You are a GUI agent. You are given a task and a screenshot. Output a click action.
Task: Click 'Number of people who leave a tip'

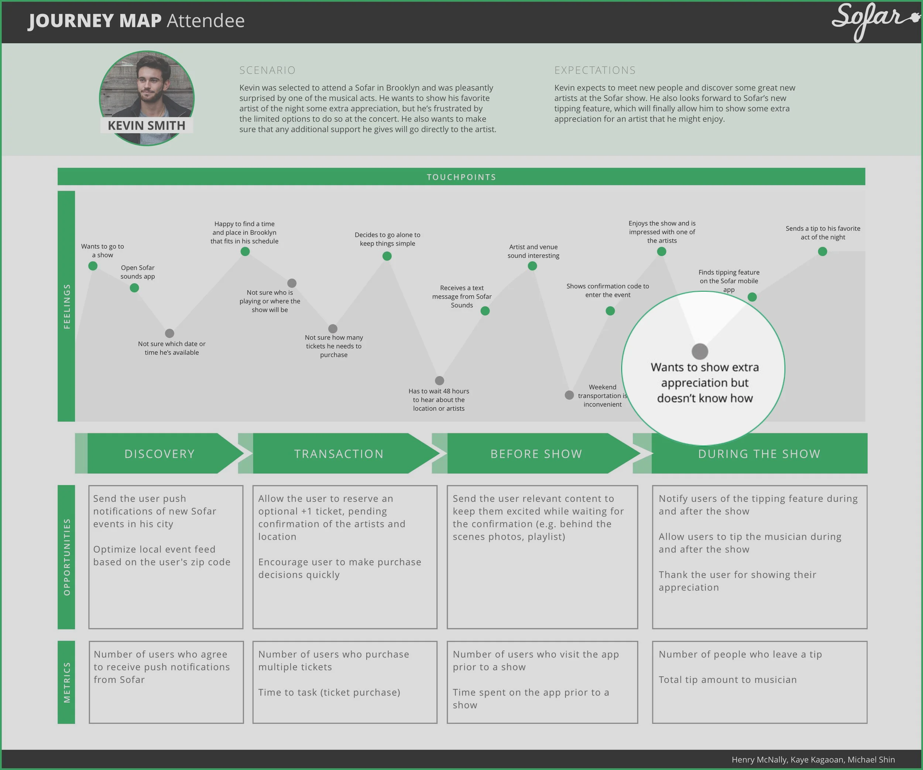click(x=740, y=654)
